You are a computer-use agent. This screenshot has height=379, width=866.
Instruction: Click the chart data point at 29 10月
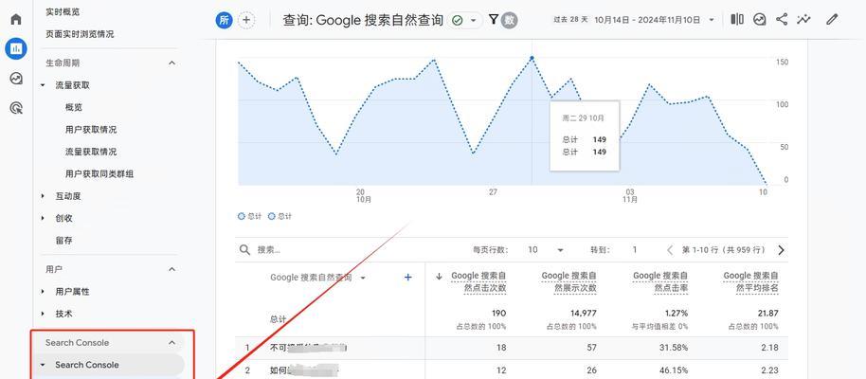(x=532, y=58)
